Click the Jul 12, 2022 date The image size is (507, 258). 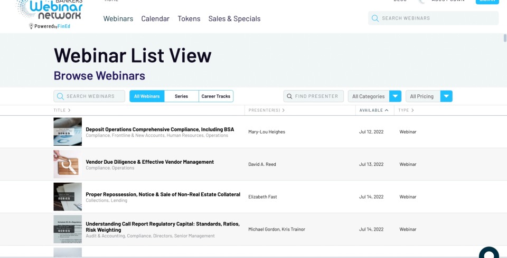[x=371, y=132]
